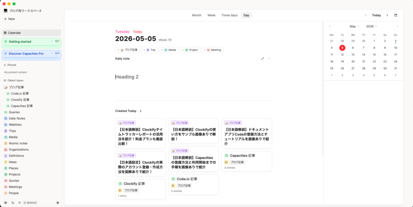Click the Object types section header
This screenshot has width=413, height=207.
13,80
